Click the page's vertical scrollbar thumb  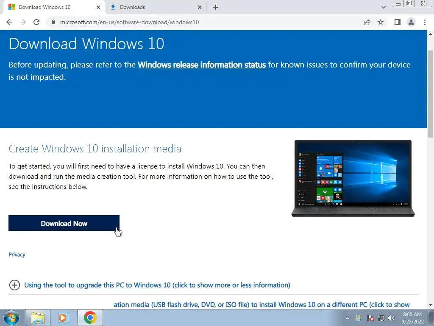point(430,94)
